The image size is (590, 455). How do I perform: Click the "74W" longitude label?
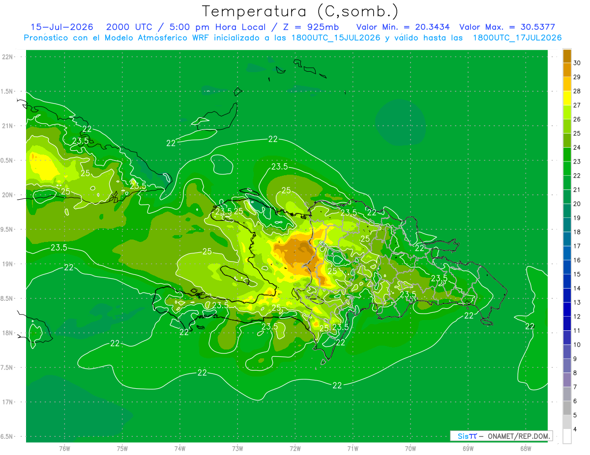(180, 448)
